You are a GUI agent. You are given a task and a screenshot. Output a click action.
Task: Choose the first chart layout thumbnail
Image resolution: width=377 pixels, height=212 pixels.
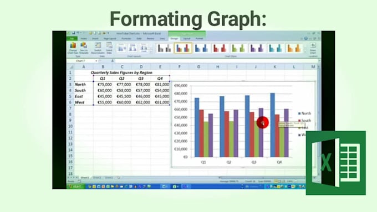click(121, 48)
